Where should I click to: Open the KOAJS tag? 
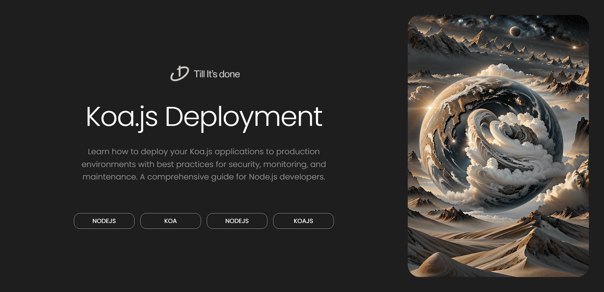(303, 221)
